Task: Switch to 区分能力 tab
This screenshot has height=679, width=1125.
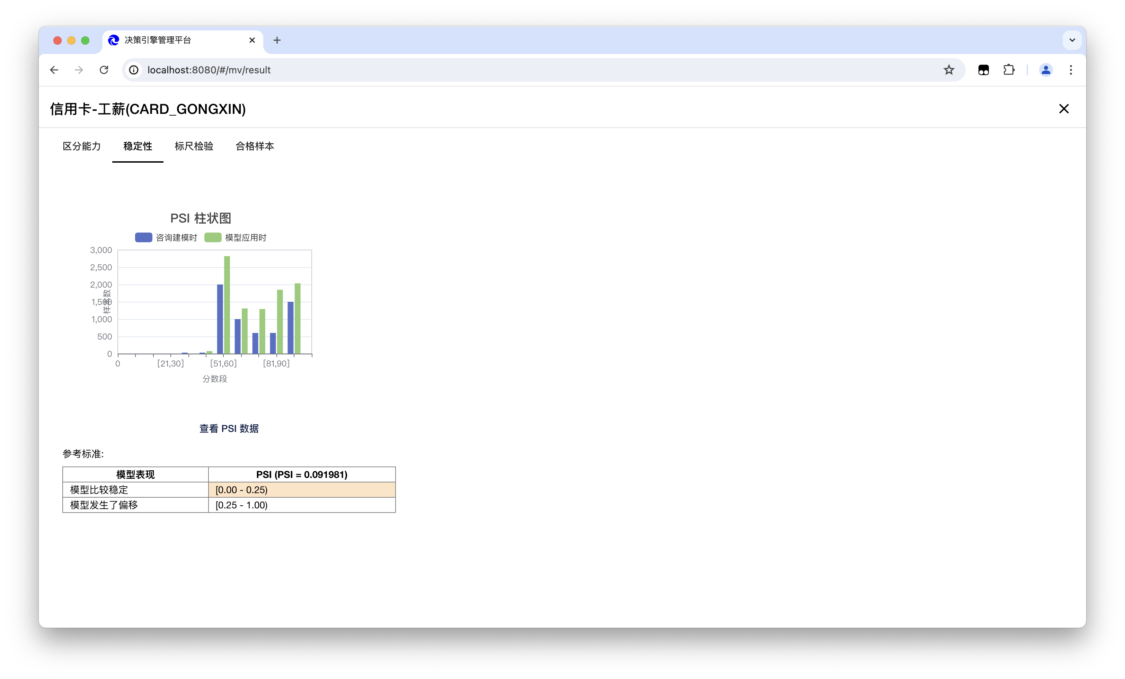Action: pyautogui.click(x=82, y=146)
